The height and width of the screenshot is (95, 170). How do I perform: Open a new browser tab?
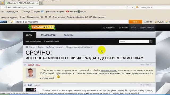pos(41,3)
